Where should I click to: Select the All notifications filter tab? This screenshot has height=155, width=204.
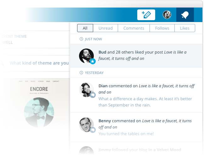[x=85, y=28]
